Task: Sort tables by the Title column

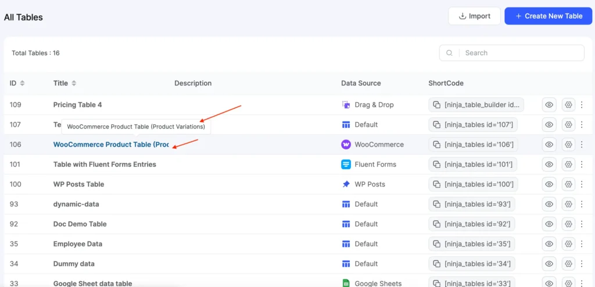Action: click(x=74, y=83)
